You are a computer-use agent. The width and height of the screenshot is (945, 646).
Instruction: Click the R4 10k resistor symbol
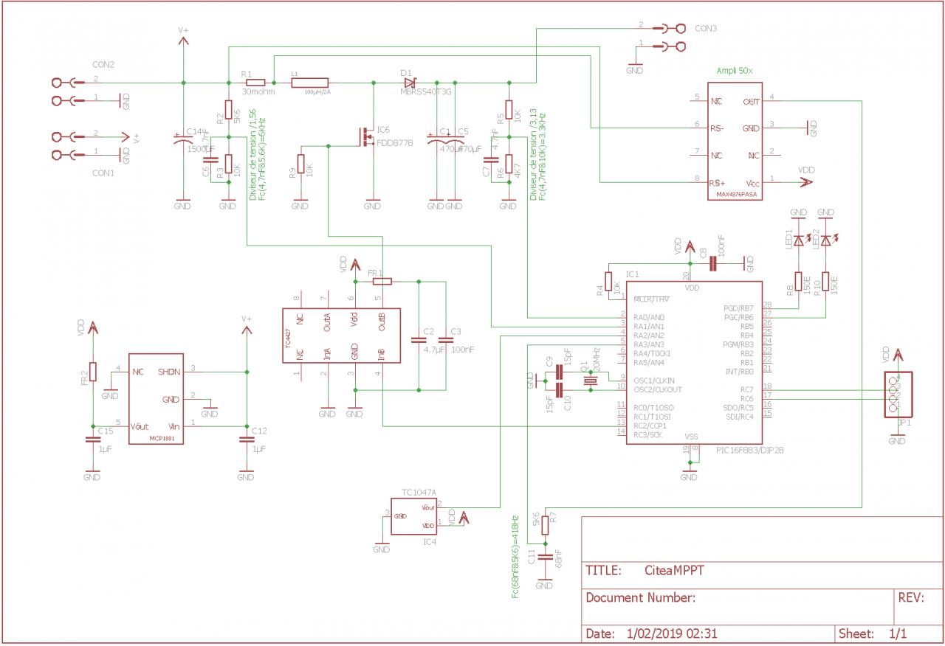click(x=608, y=281)
